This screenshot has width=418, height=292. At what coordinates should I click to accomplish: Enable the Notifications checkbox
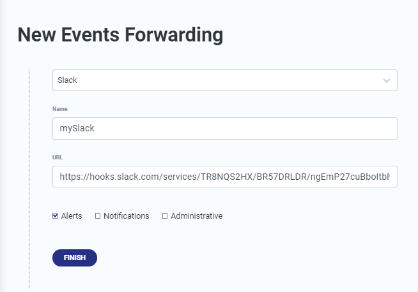(98, 216)
